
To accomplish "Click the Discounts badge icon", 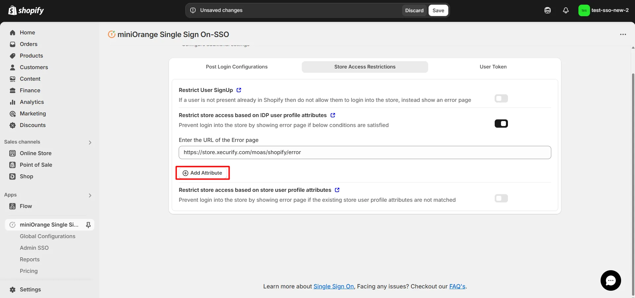I will point(13,125).
